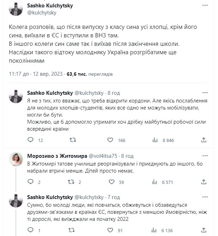Open more options on the first Sashko reply
The height and width of the screenshot is (236, 218).
(205, 93)
